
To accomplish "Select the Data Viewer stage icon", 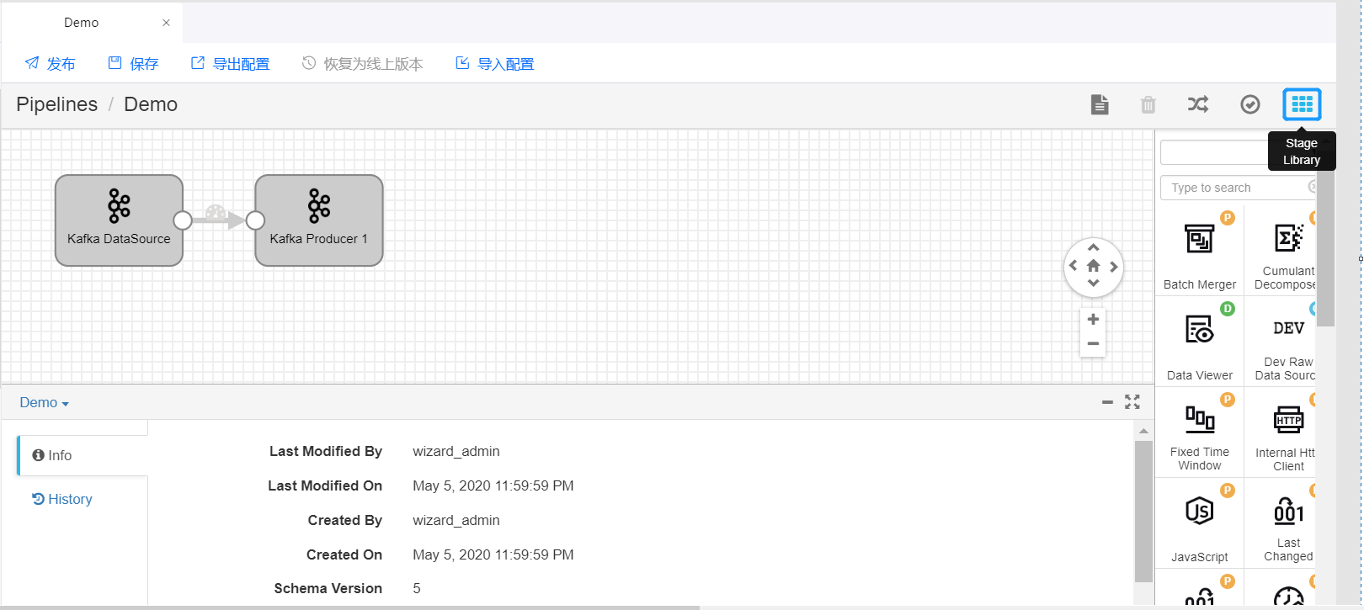I will (x=1199, y=330).
